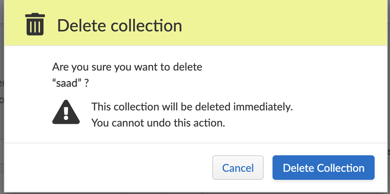390x194 pixels.
Task: Click the "Are you sure" question text
Action: pos(127,67)
